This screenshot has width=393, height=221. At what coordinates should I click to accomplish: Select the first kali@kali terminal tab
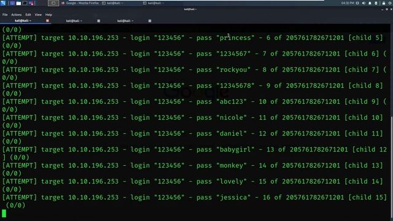pos(23,21)
